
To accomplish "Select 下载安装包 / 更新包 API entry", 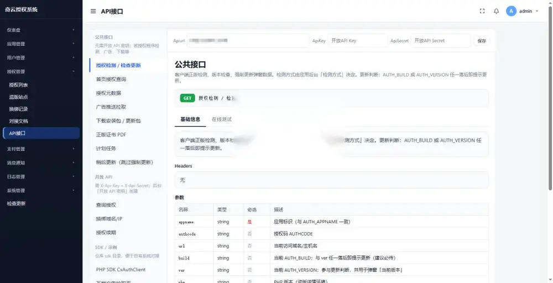I will [x=128, y=120].
